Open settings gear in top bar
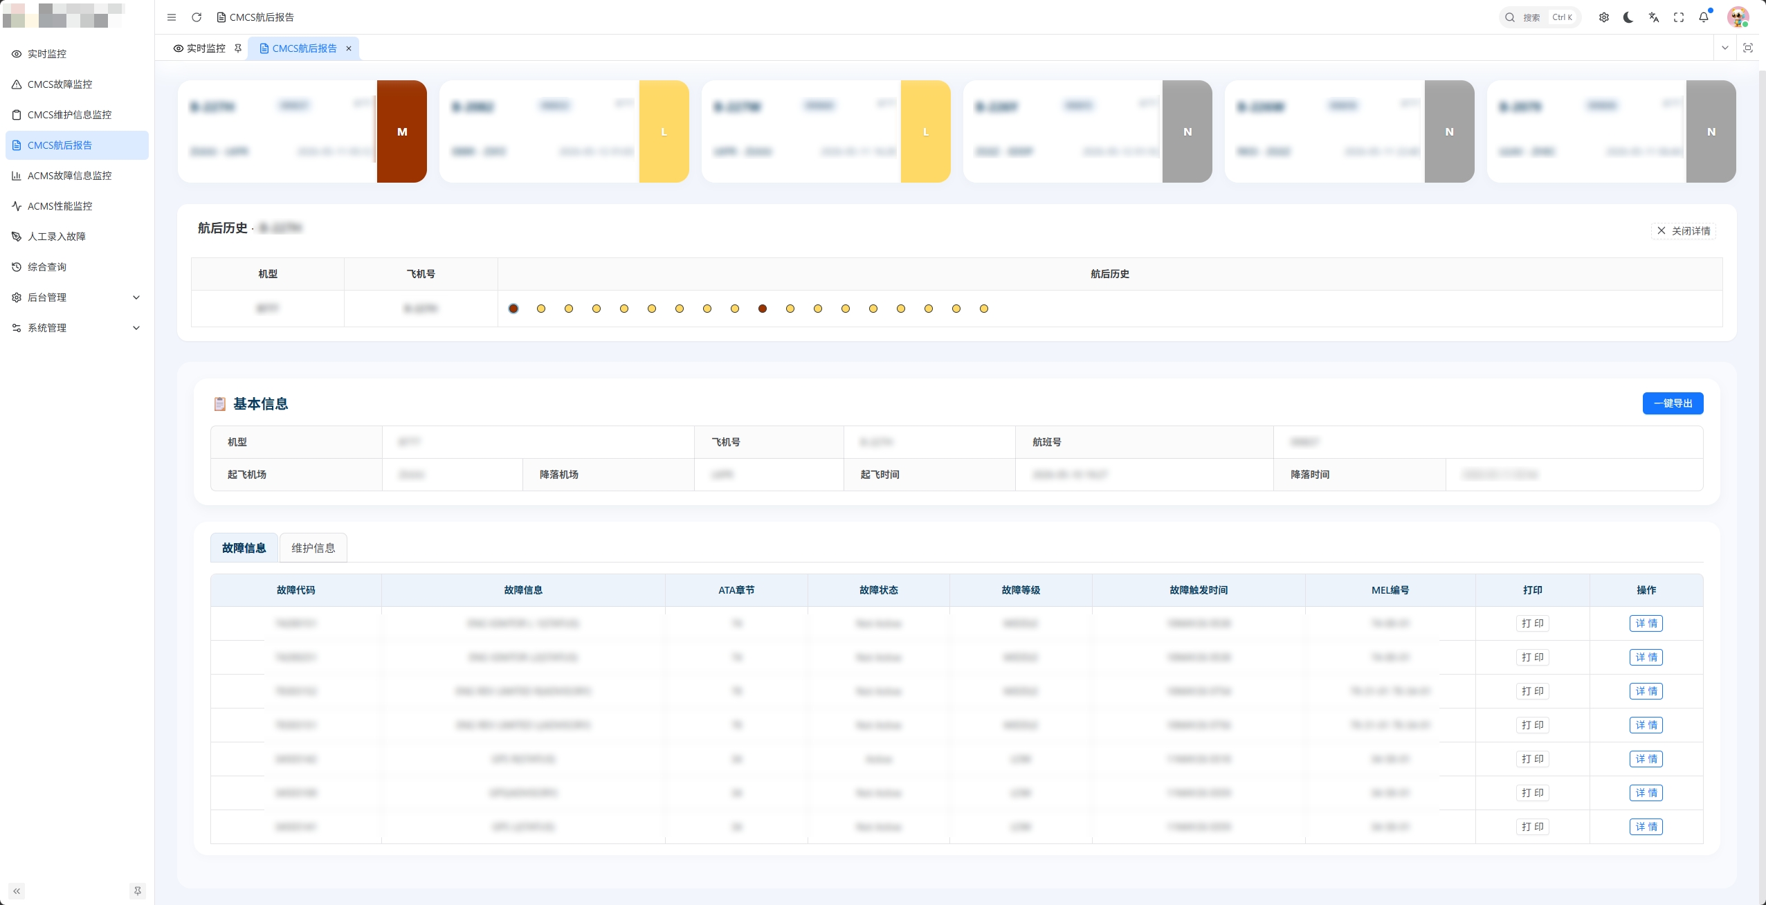1766x905 pixels. tap(1604, 17)
